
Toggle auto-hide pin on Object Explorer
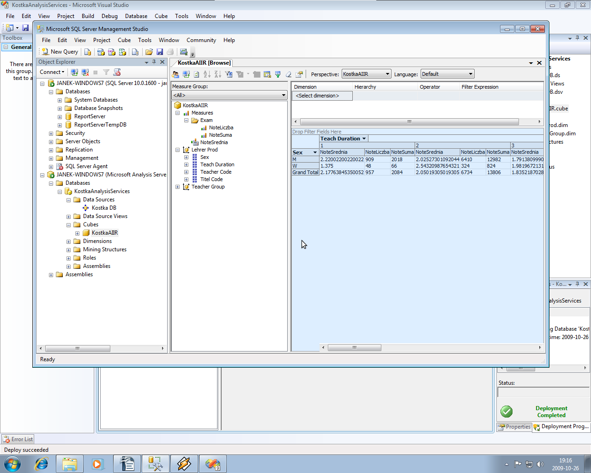(154, 62)
